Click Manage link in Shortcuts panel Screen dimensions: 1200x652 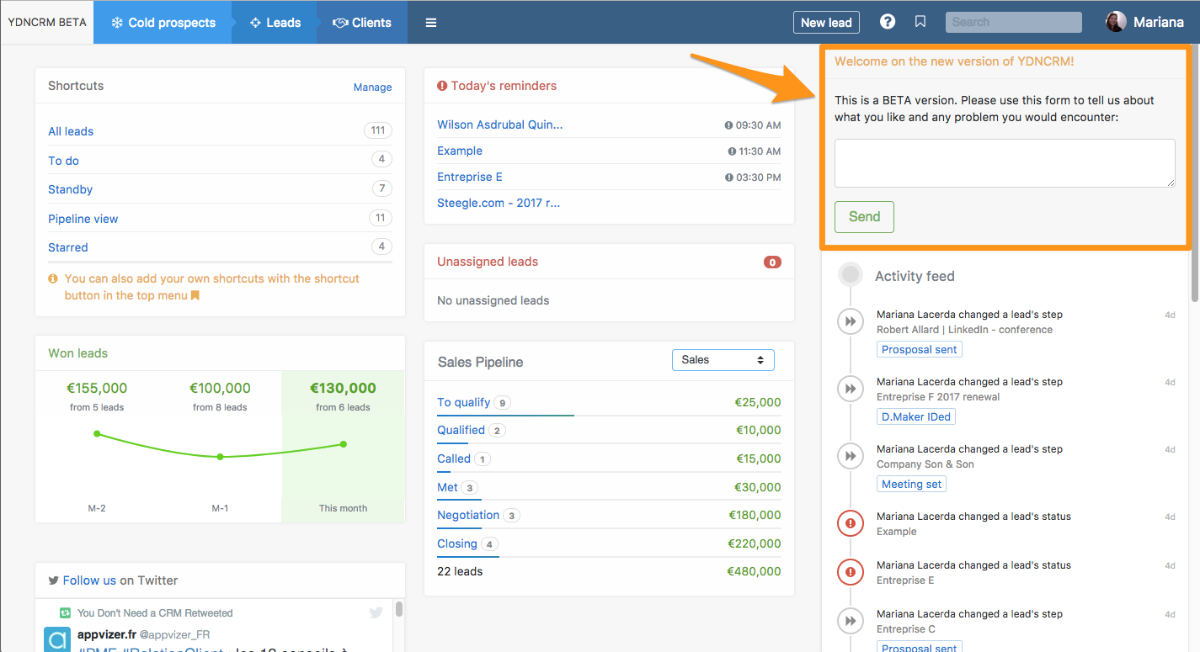click(372, 87)
